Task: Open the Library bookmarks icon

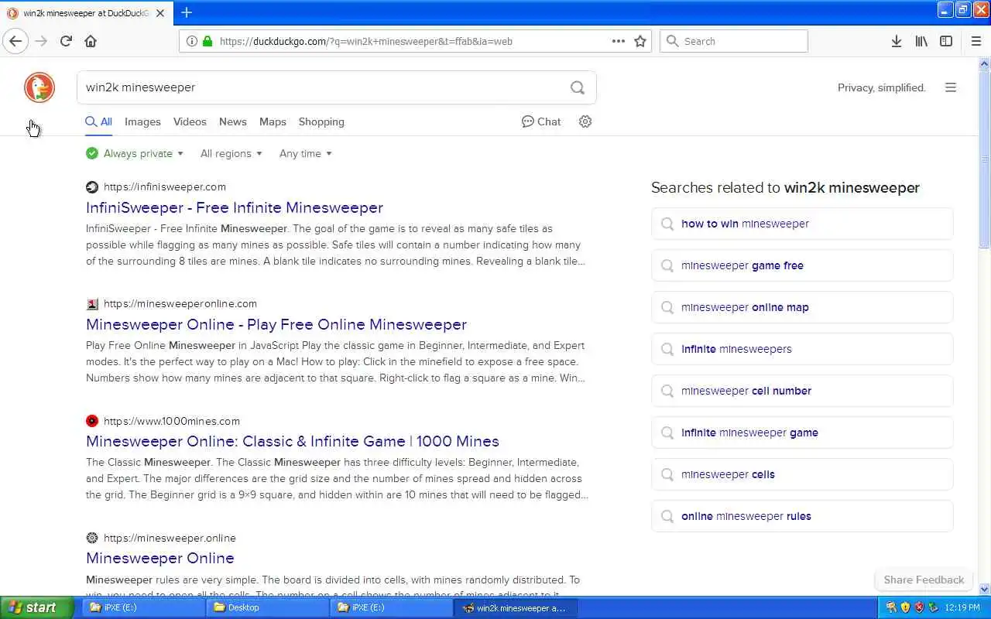Action: tap(921, 41)
